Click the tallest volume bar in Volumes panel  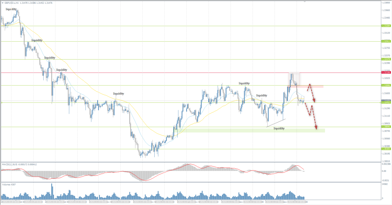click(52, 190)
